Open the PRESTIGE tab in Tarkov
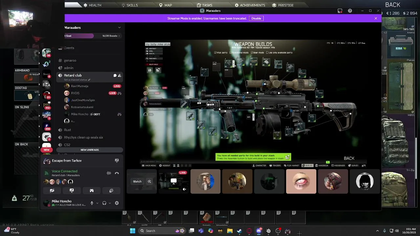The width and height of the screenshot is (420, 236). [x=283, y=5]
